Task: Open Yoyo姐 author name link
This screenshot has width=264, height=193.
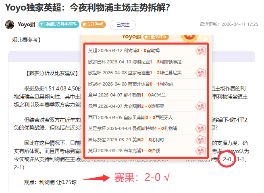Action: click(x=27, y=24)
